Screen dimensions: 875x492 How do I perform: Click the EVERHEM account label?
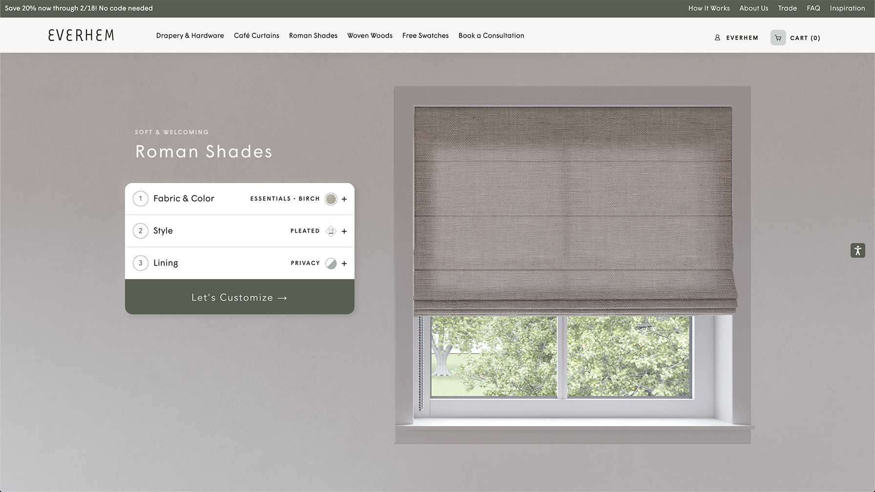(x=742, y=38)
